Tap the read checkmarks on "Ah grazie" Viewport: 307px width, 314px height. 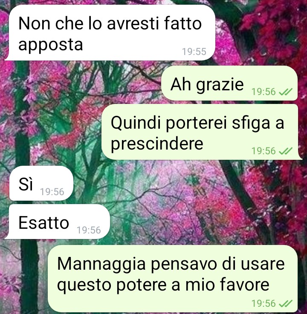286,92
